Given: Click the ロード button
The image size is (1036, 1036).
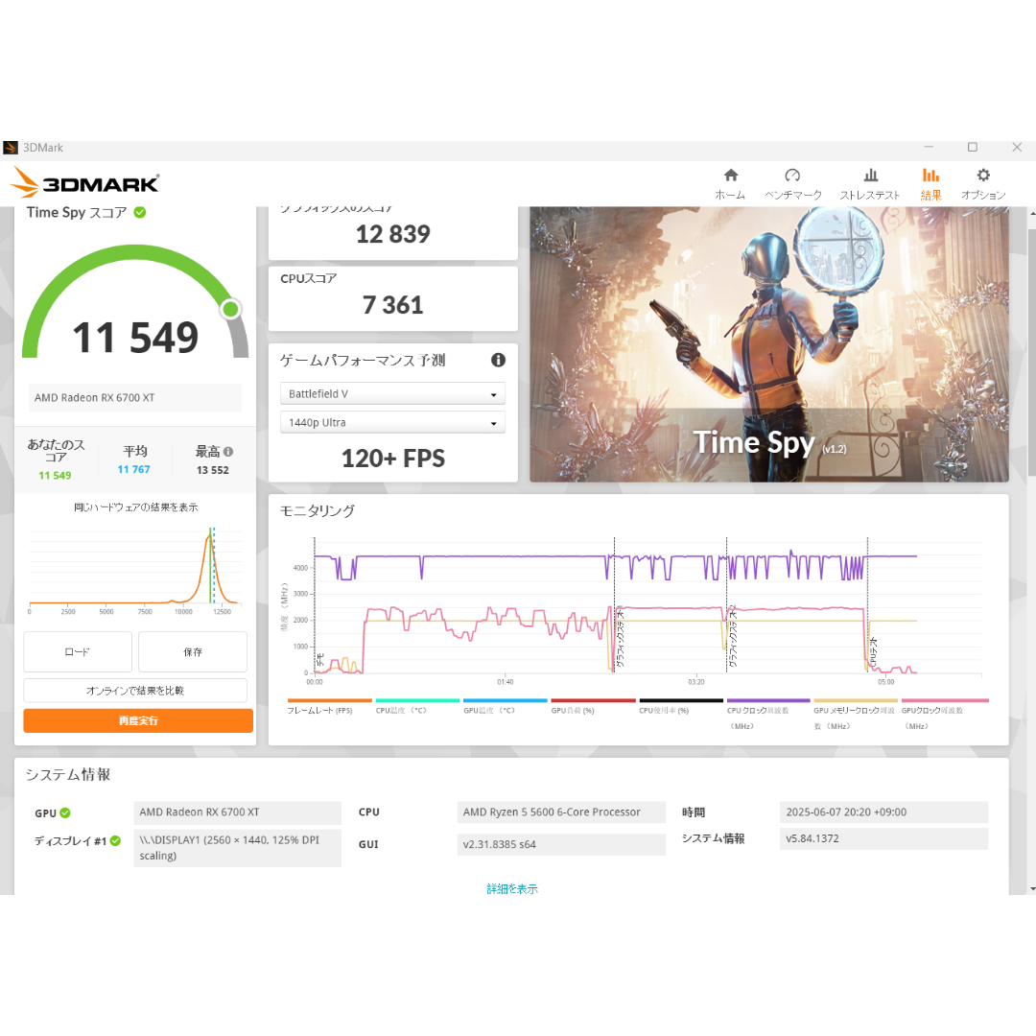Looking at the screenshot, I should [78, 651].
